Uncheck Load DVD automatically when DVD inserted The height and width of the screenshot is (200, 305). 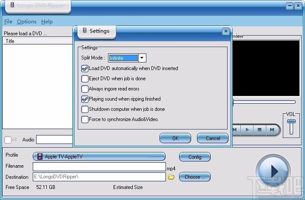pos(85,68)
